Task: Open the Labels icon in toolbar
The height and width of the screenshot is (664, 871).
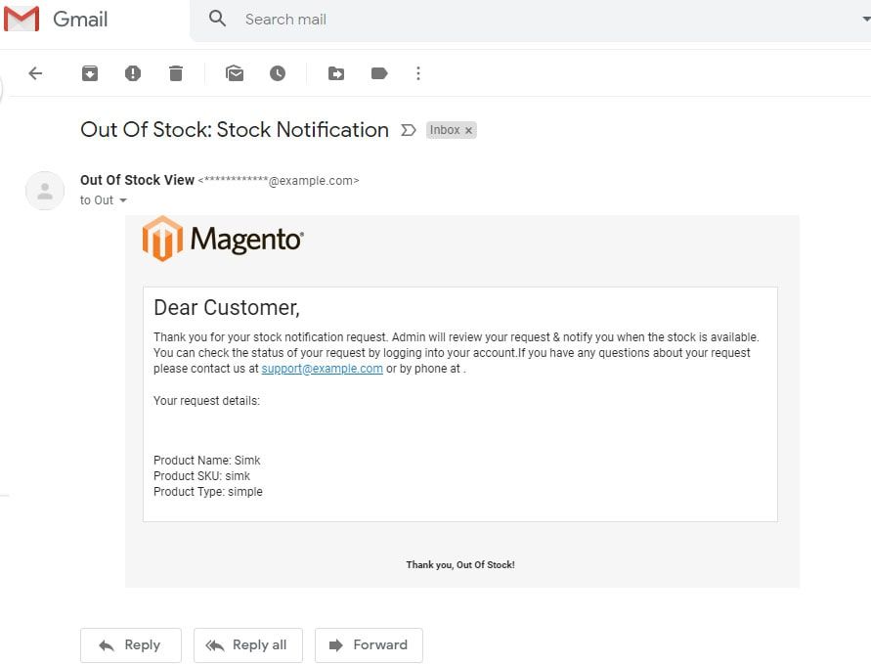Action: [379, 73]
